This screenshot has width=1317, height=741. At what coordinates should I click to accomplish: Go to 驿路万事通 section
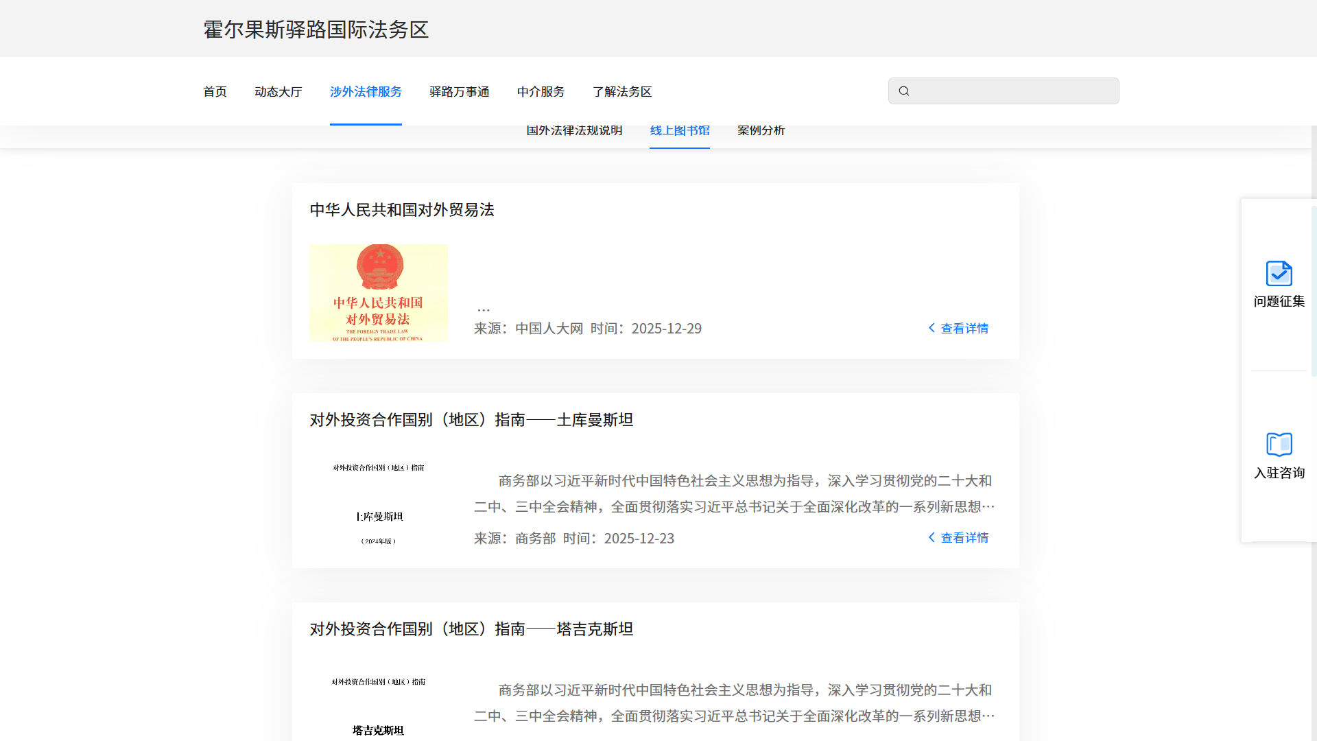click(459, 91)
